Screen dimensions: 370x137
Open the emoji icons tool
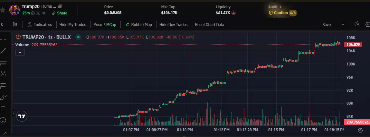3,120
